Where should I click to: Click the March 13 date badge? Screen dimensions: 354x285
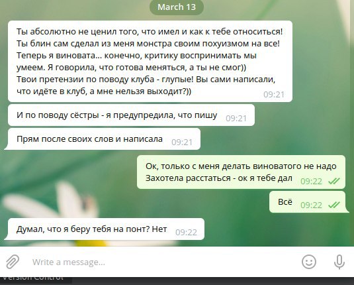click(x=177, y=7)
